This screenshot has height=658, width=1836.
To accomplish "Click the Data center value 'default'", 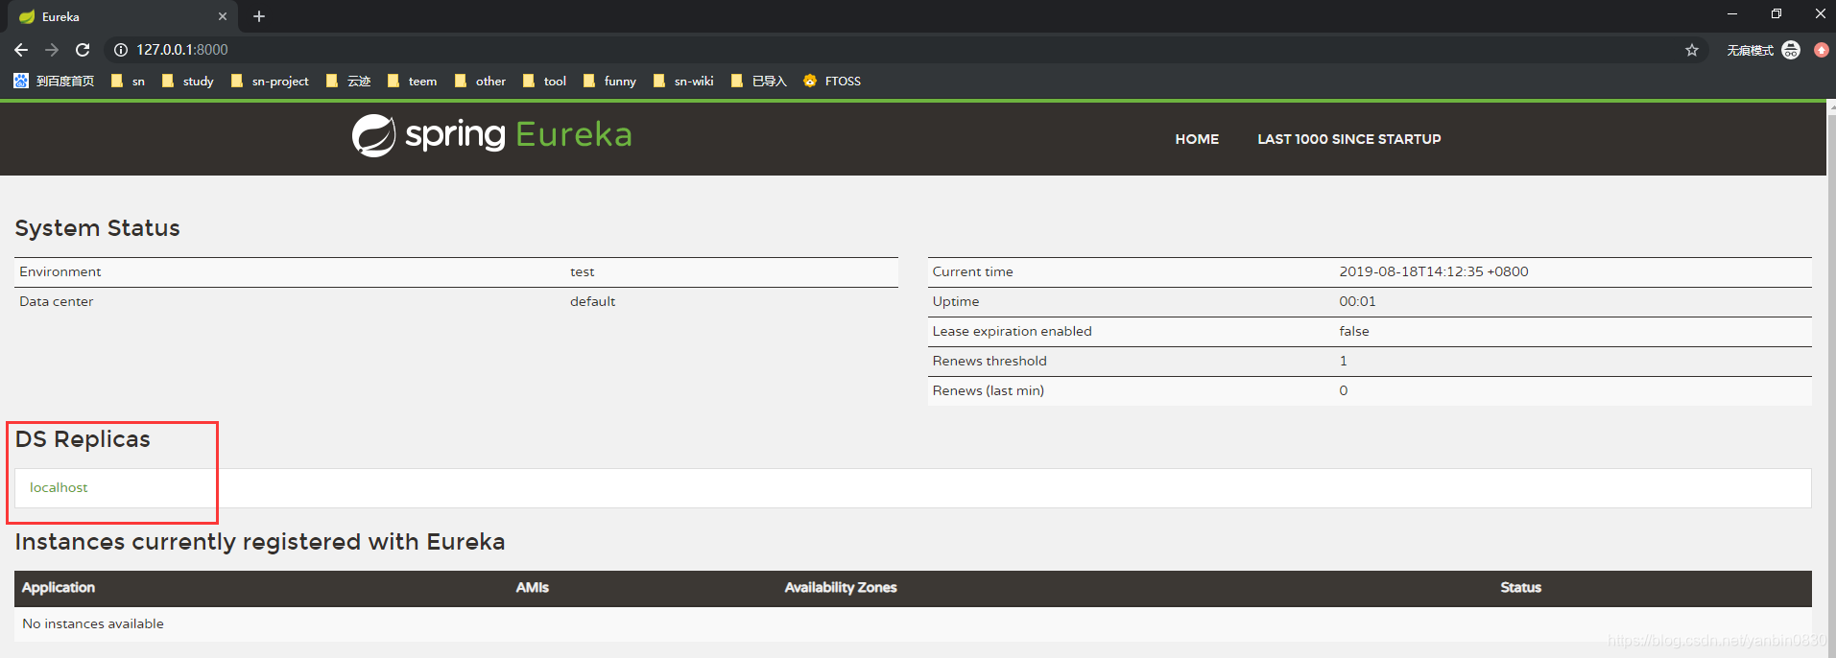I will click(593, 301).
